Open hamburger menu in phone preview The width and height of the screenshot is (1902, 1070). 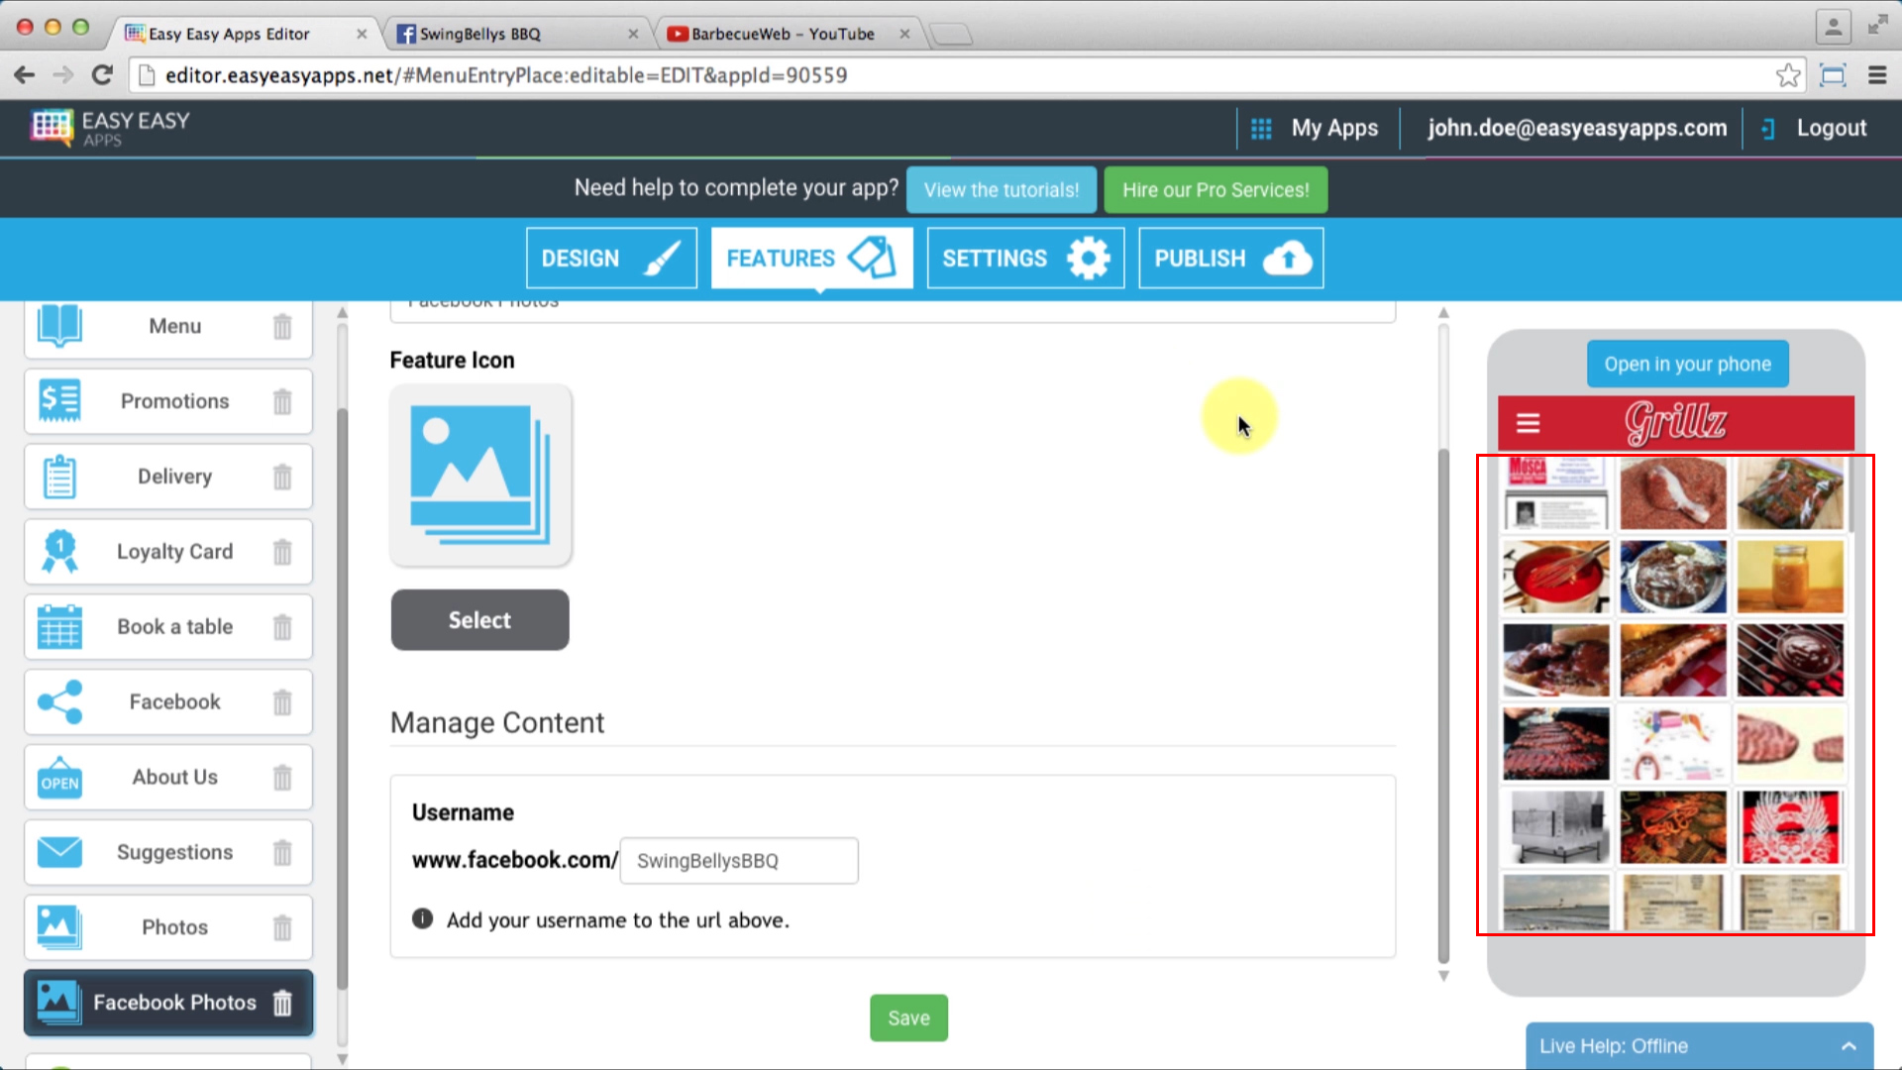point(1528,423)
